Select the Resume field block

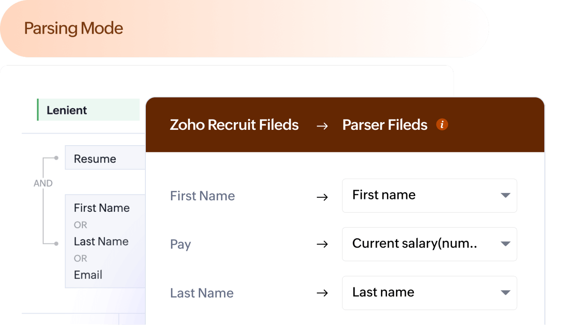coord(95,158)
